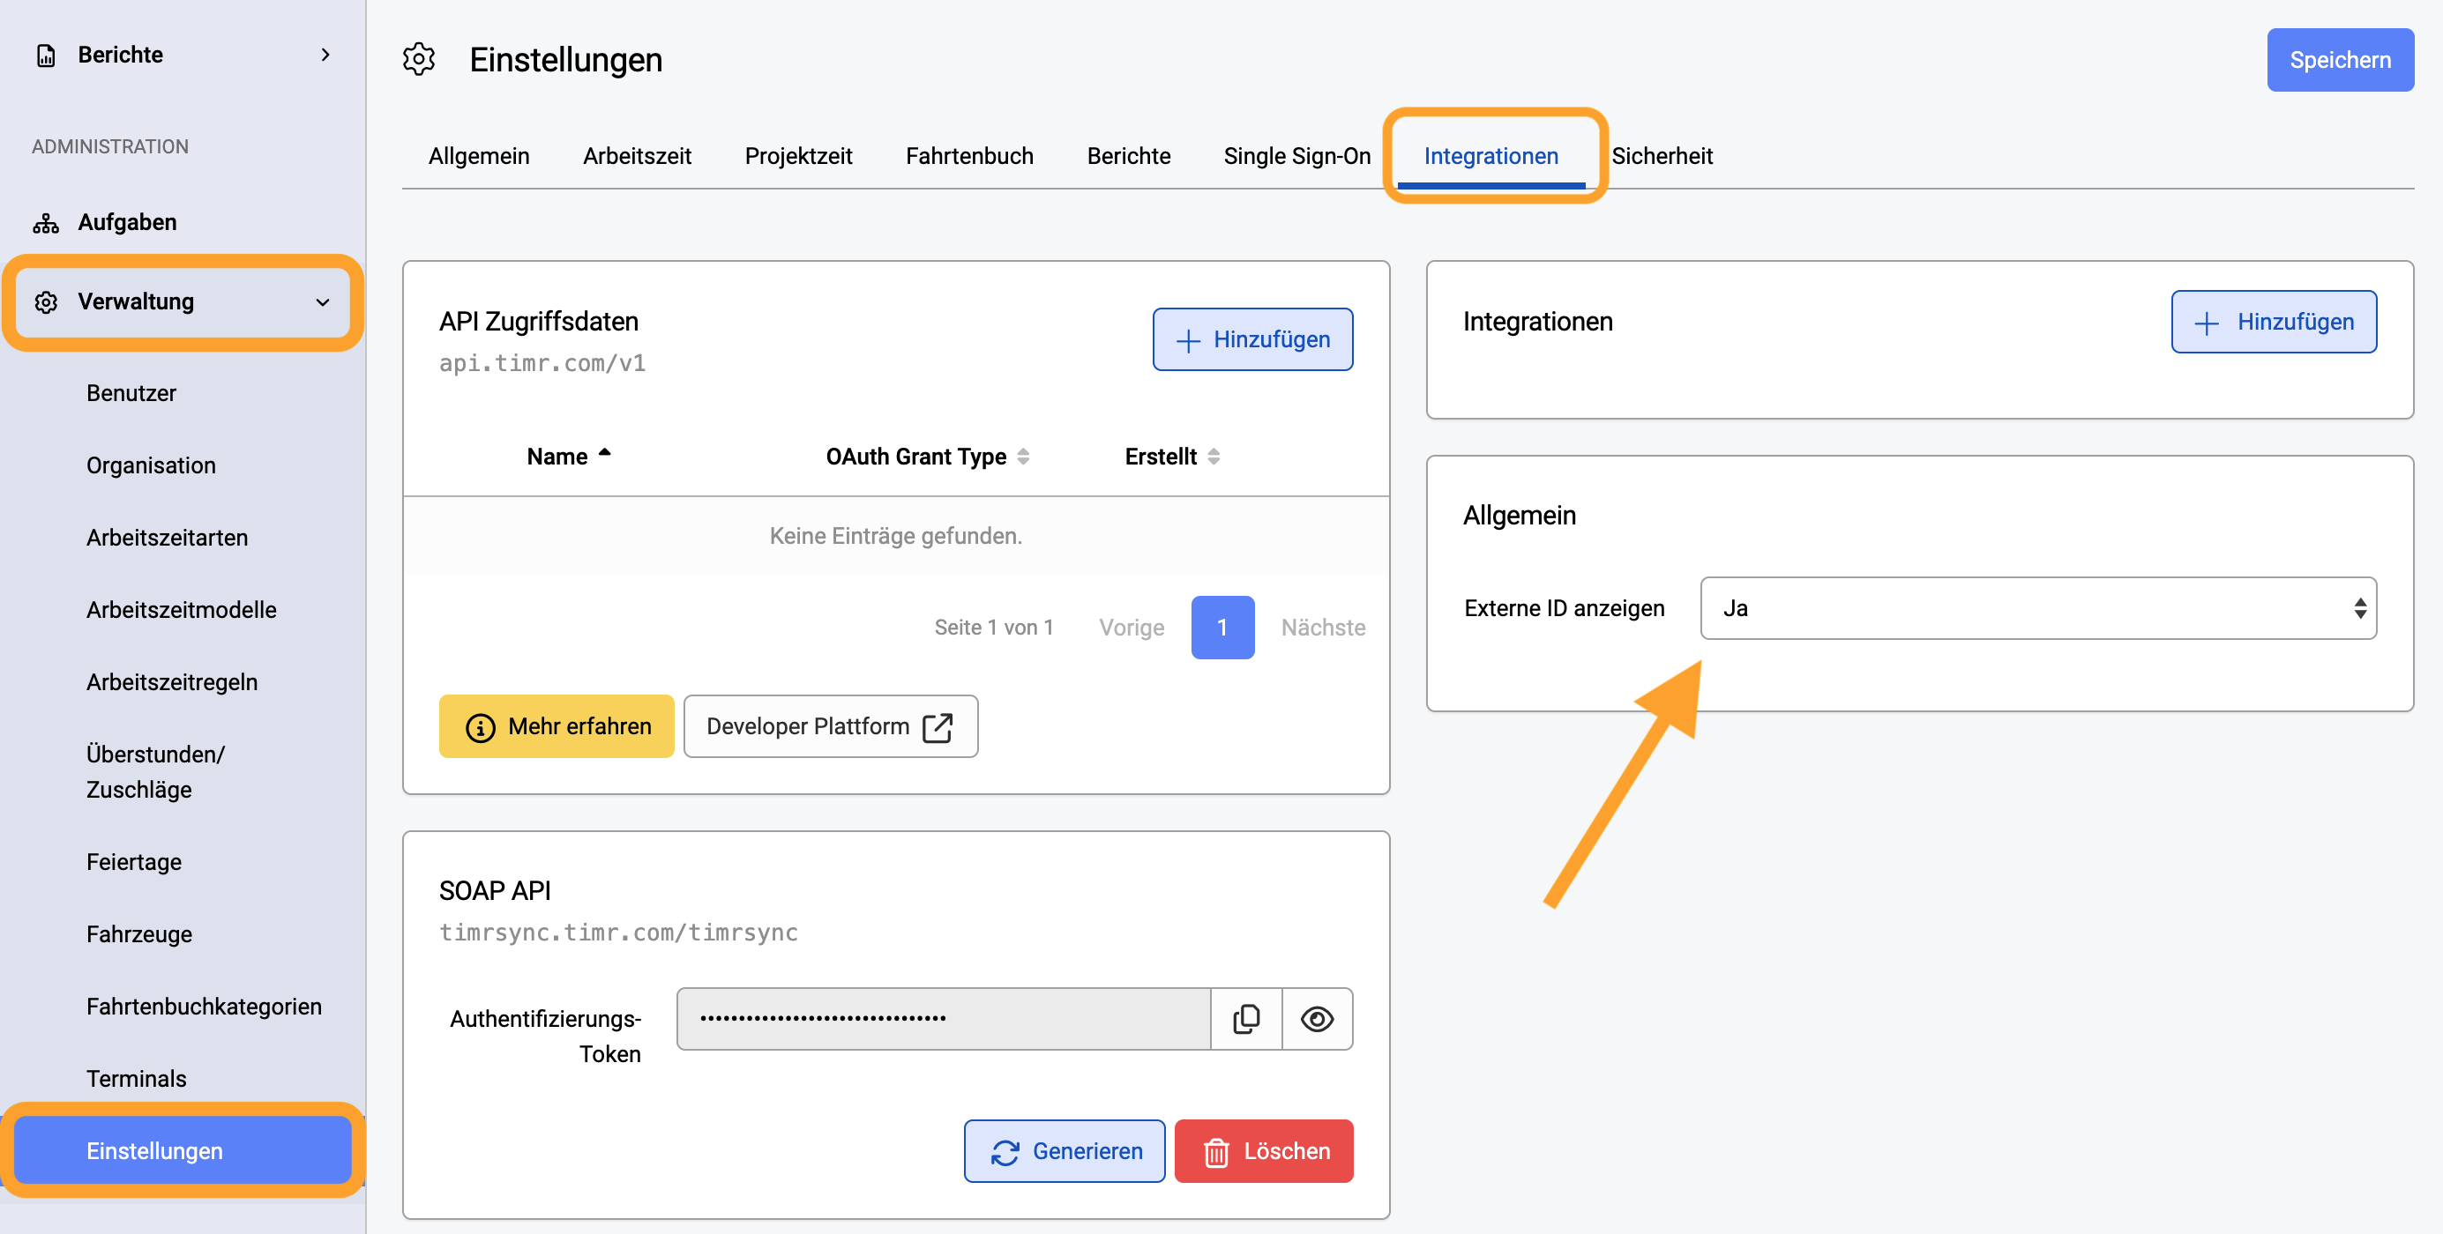Open Benutzer in the sidebar
The width and height of the screenshot is (2443, 1234).
coord(131,393)
